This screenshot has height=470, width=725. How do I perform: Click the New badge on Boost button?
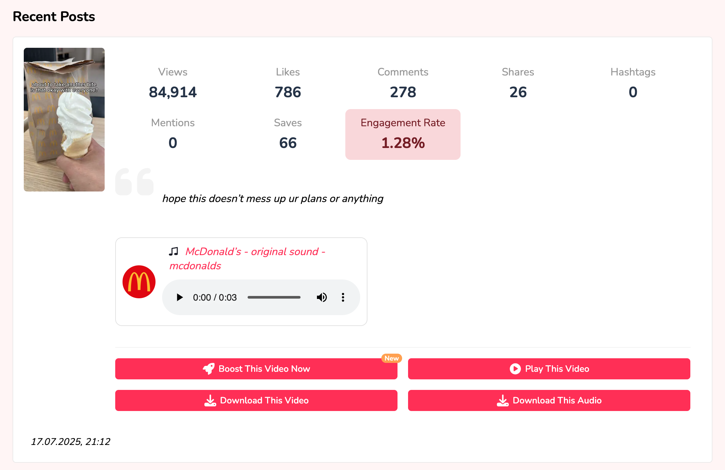(392, 358)
